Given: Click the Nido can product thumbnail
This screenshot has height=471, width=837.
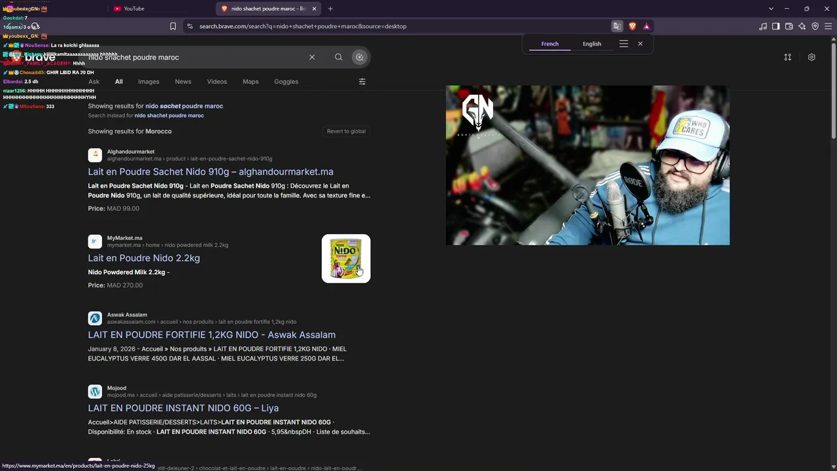Looking at the screenshot, I should 346,258.
